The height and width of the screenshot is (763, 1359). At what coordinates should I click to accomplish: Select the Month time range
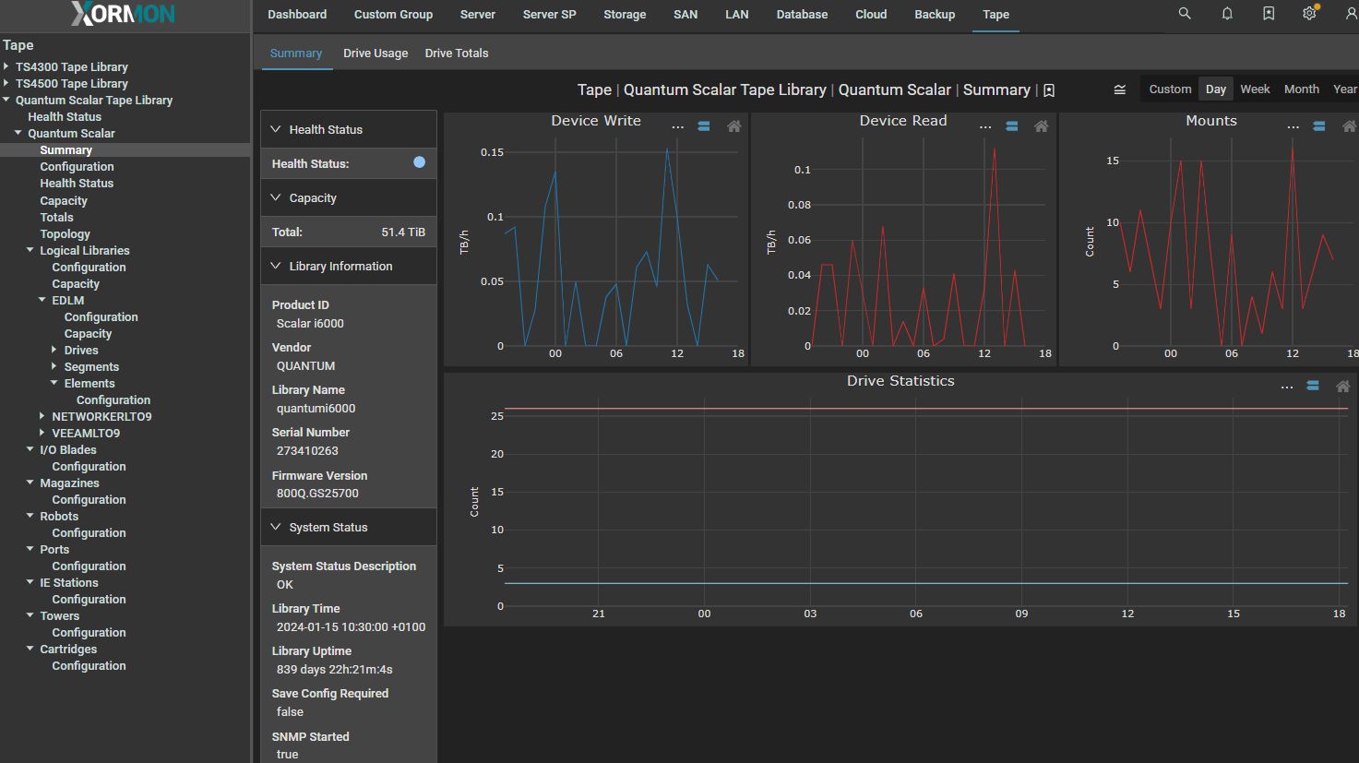point(1302,89)
